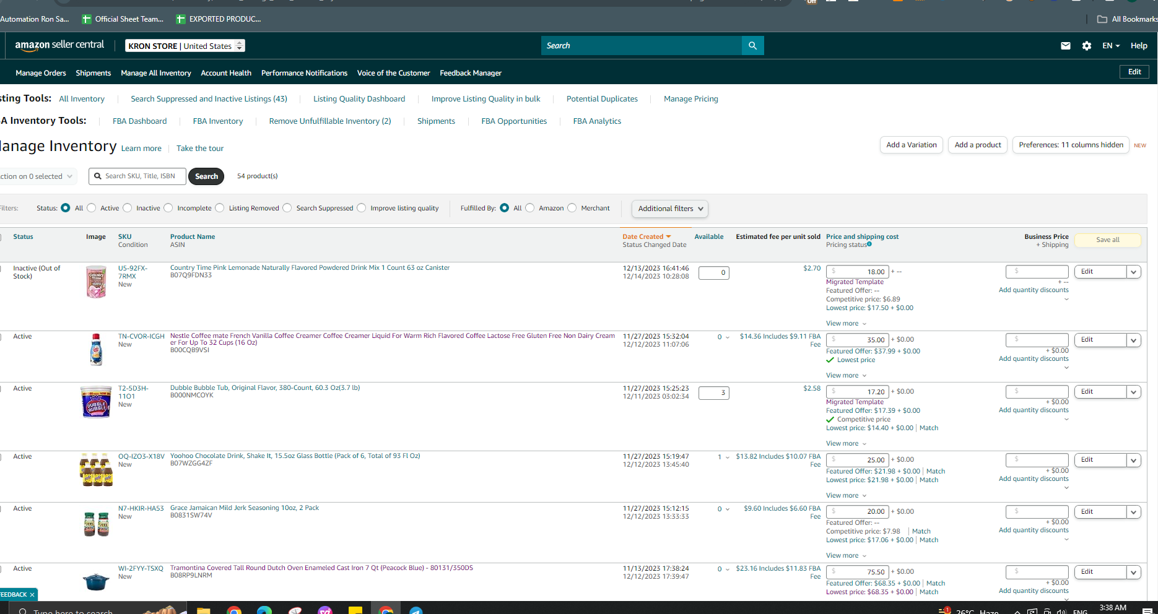This screenshot has width=1158, height=614.
Task: Open the FBA Analytics link
Action: 597,121
